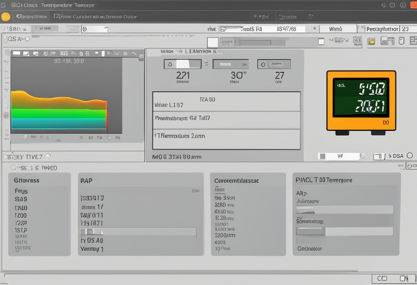This screenshot has width=417, height=285.
Task: Click the round icon next to TIVE7 label
Action: click(x=48, y=157)
